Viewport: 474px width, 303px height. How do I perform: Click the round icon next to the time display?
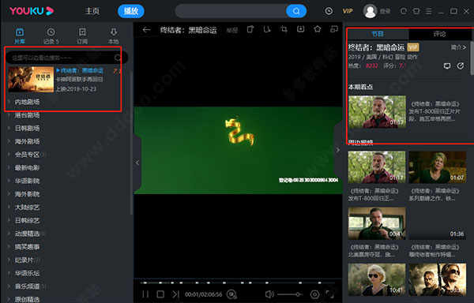(231, 294)
